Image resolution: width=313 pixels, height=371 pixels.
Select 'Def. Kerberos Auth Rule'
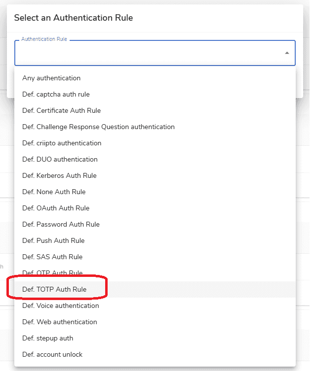point(59,175)
